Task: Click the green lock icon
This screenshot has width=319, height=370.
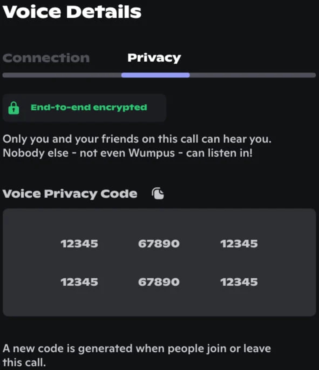Action: point(14,108)
